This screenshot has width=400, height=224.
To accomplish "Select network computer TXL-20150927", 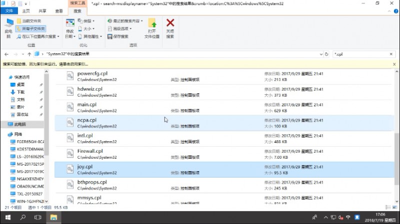I will [x=29, y=194].
